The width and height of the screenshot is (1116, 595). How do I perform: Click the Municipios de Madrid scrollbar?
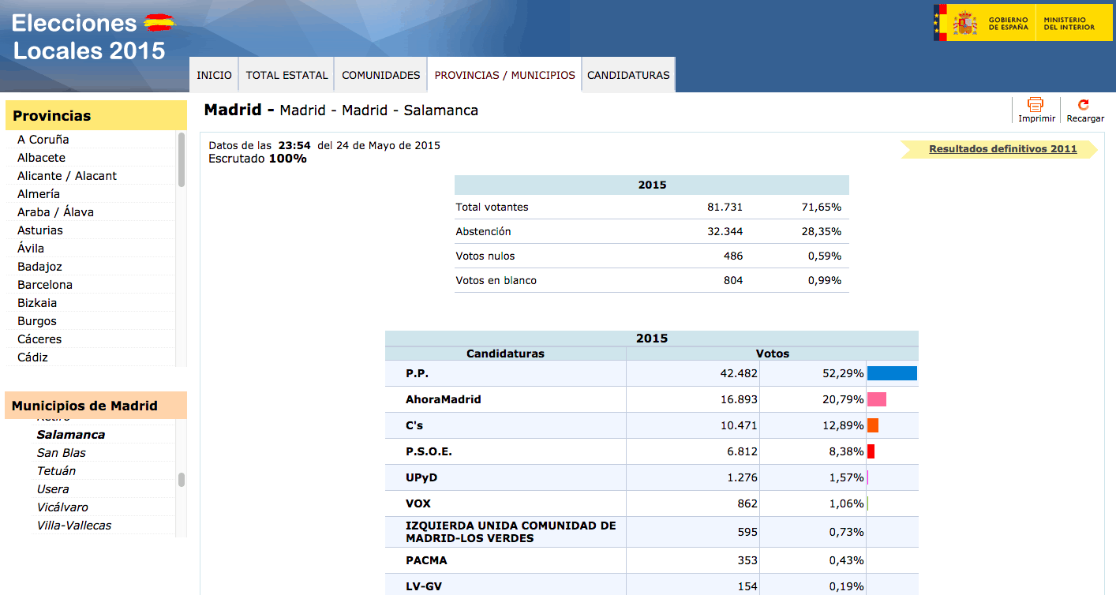pyautogui.click(x=182, y=480)
